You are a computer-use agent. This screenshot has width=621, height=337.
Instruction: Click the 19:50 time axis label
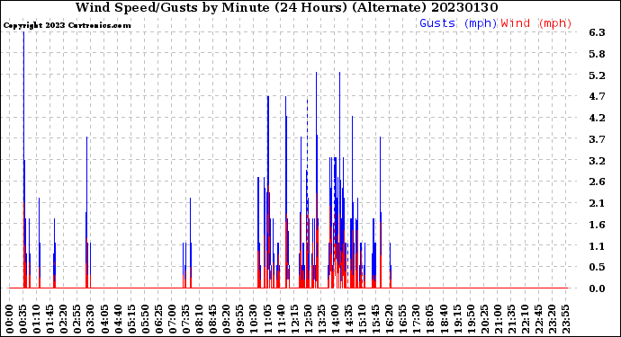[x=471, y=319]
